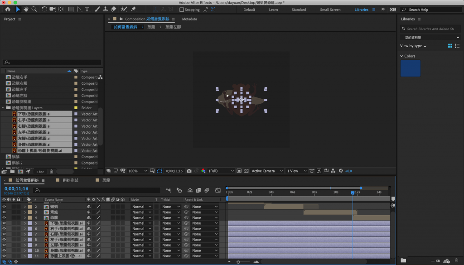
Task: Hide layer 4 恐龍 with eye toggle
Action: point(4,218)
